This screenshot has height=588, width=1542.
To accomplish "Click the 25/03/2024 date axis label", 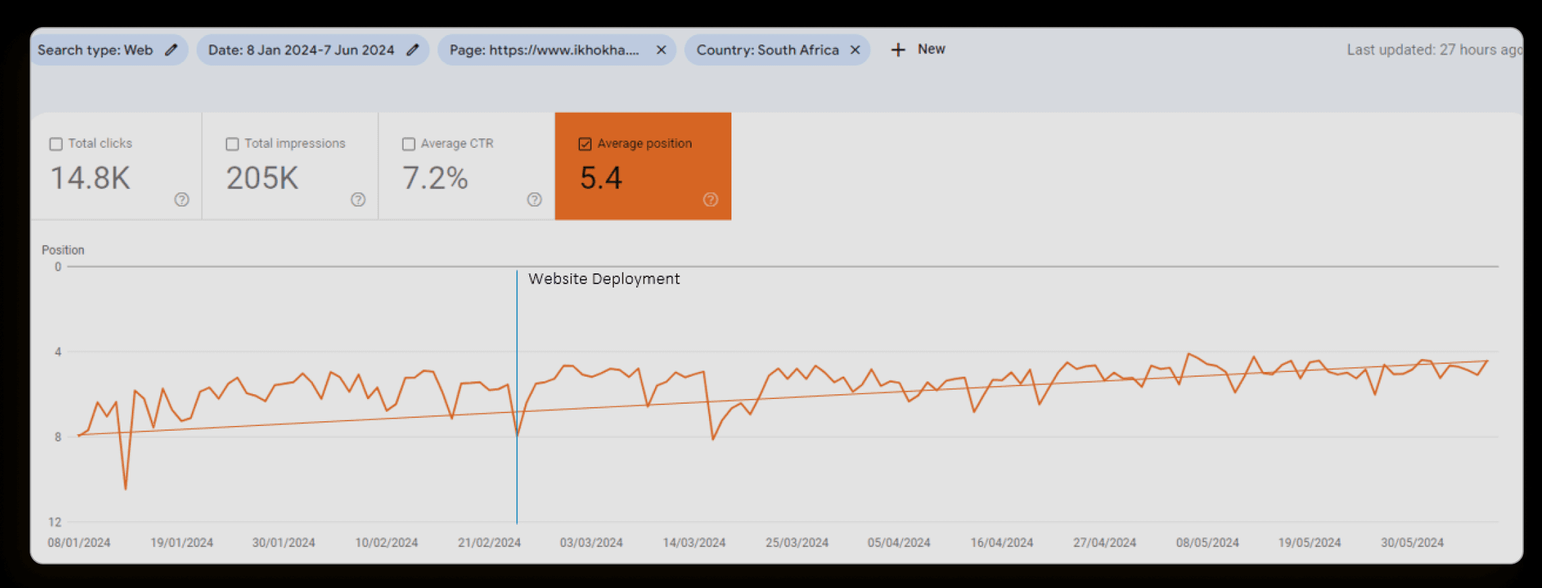I will click(797, 543).
